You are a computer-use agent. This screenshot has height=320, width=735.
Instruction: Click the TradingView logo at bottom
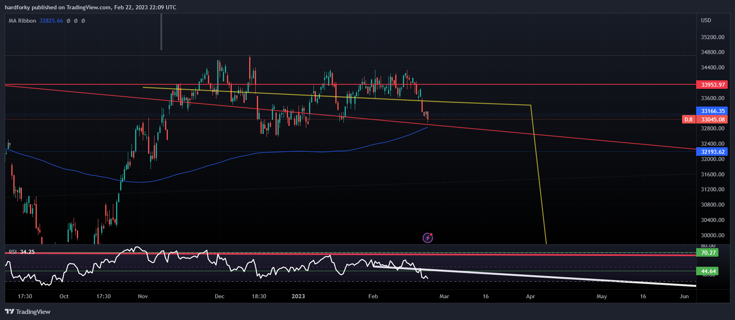coord(28,312)
